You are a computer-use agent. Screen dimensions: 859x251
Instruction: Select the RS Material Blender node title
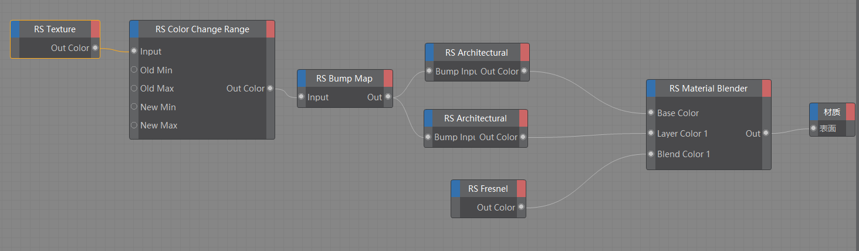coord(708,89)
